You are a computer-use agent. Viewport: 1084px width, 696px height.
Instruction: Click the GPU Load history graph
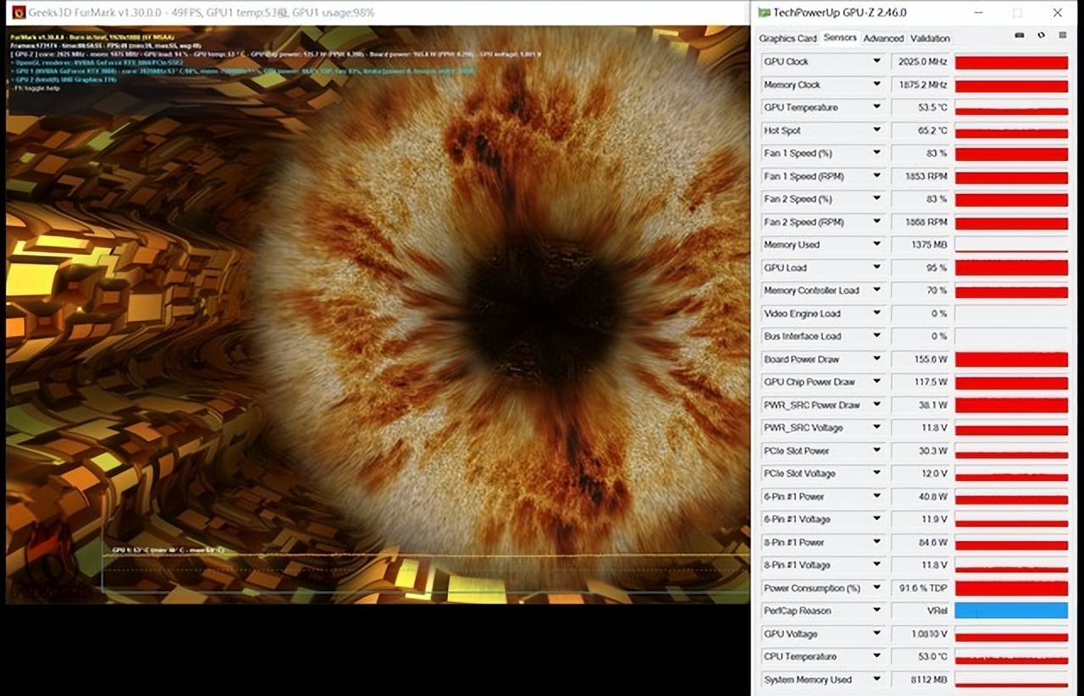point(1011,268)
